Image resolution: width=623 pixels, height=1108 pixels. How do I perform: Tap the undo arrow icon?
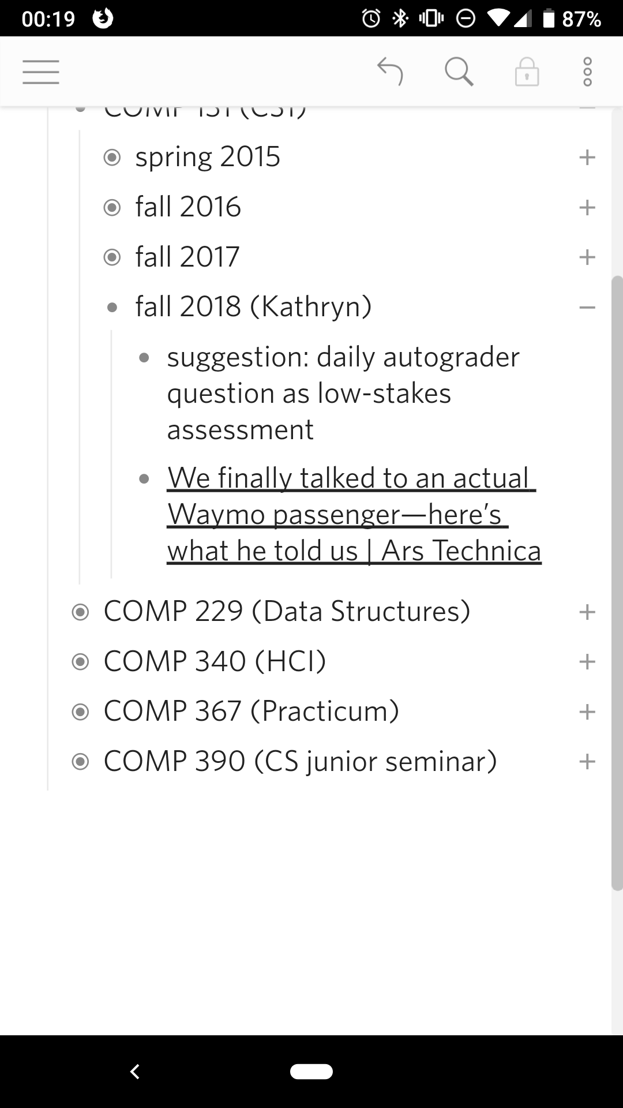390,72
